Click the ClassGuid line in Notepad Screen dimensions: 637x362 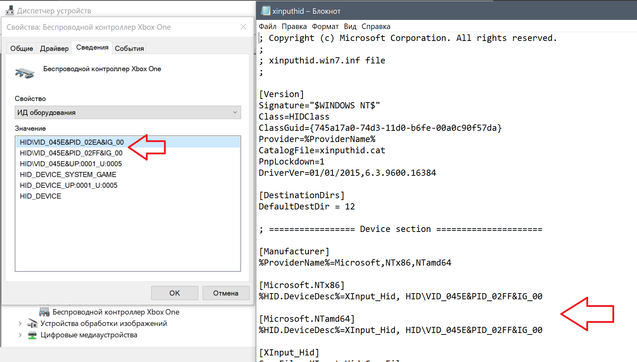pyautogui.click(x=380, y=128)
